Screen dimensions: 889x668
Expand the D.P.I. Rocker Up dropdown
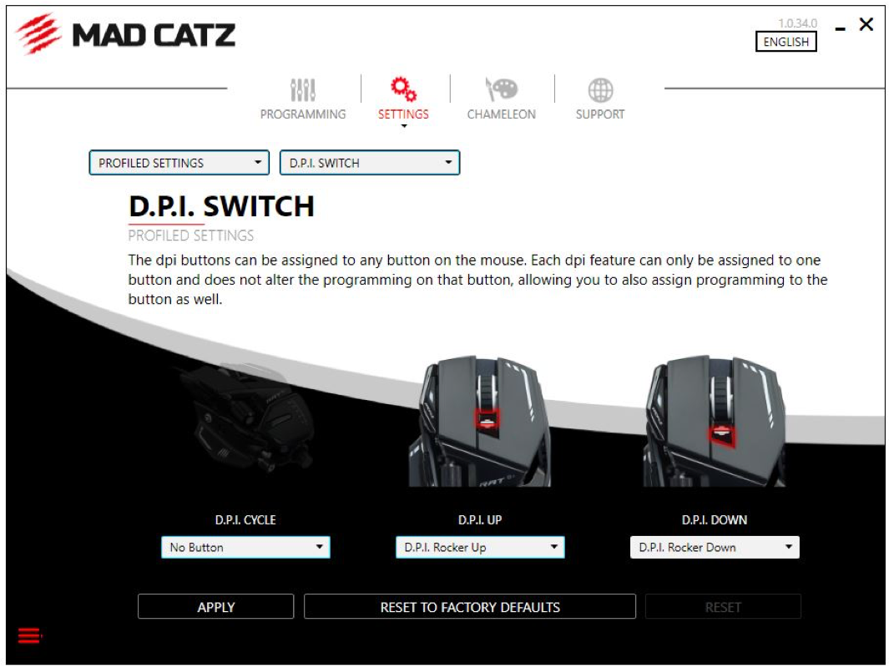480,547
